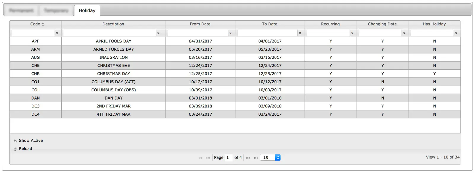Select the COLUMBUS DAY (ACT) cell
The height and width of the screenshot is (173, 475).
(x=114, y=82)
